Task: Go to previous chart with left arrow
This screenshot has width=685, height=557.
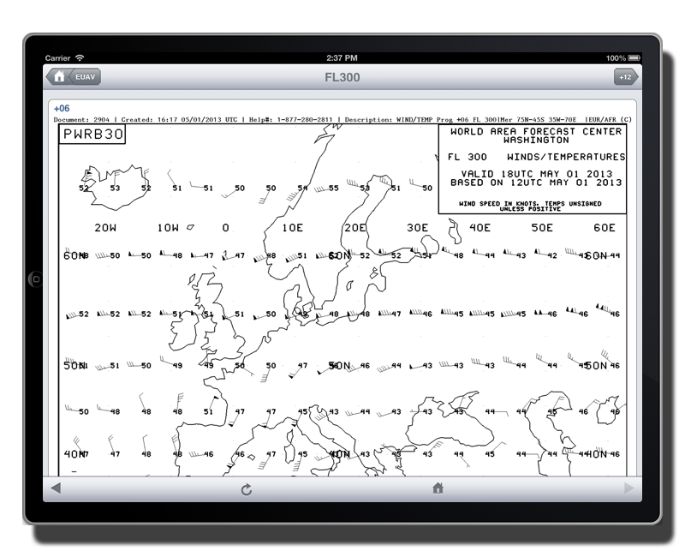Action: (x=56, y=488)
